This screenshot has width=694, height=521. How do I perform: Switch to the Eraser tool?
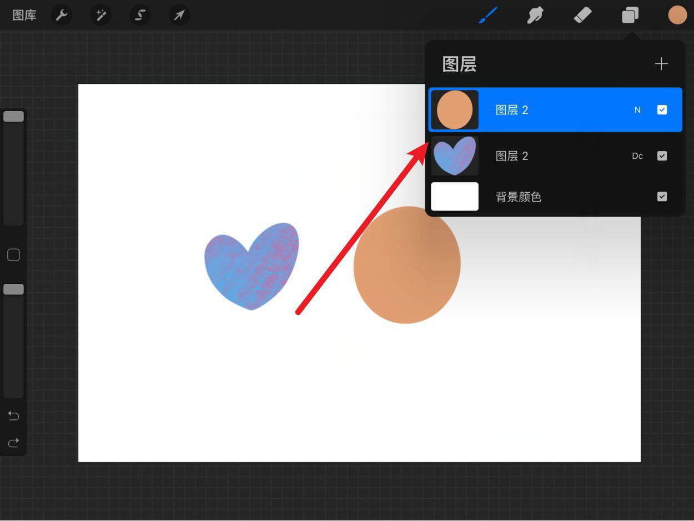click(x=583, y=15)
